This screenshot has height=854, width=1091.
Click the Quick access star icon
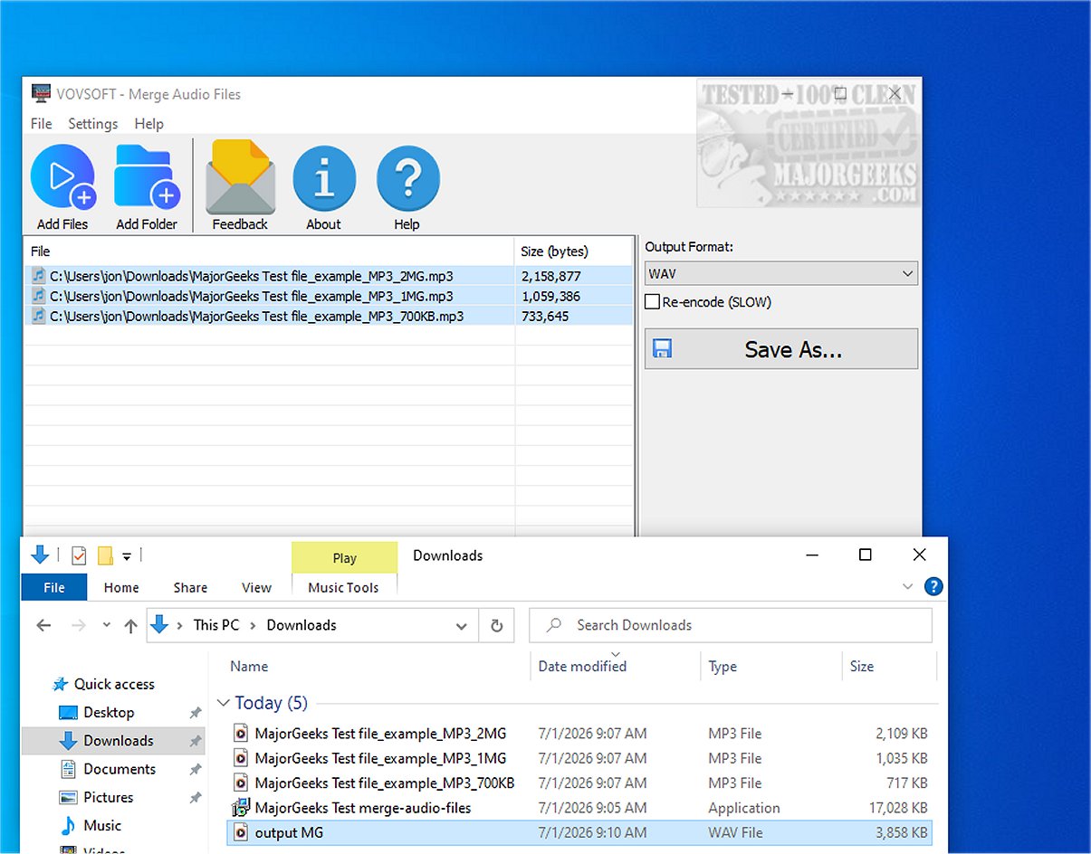click(61, 684)
